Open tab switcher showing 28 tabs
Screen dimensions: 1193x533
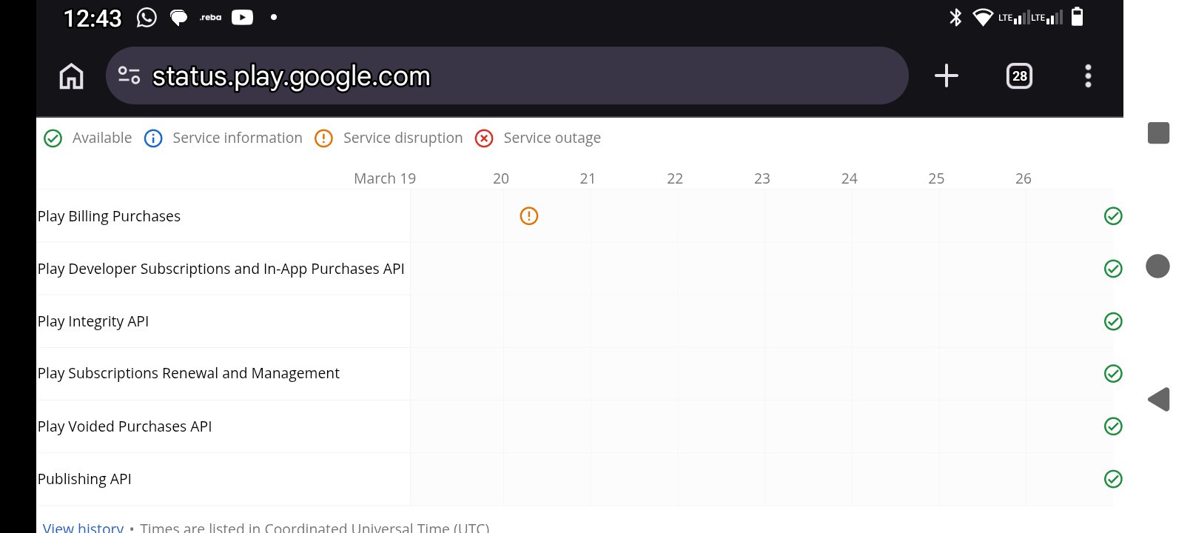[1019, 76]
